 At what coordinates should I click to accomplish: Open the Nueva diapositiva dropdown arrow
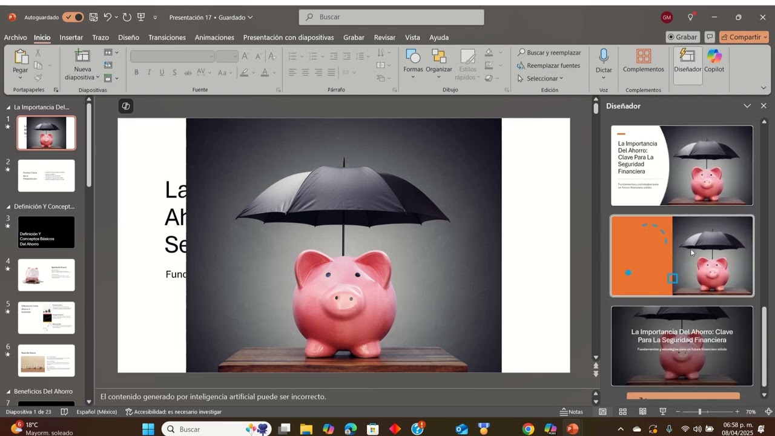click(97, 78)
